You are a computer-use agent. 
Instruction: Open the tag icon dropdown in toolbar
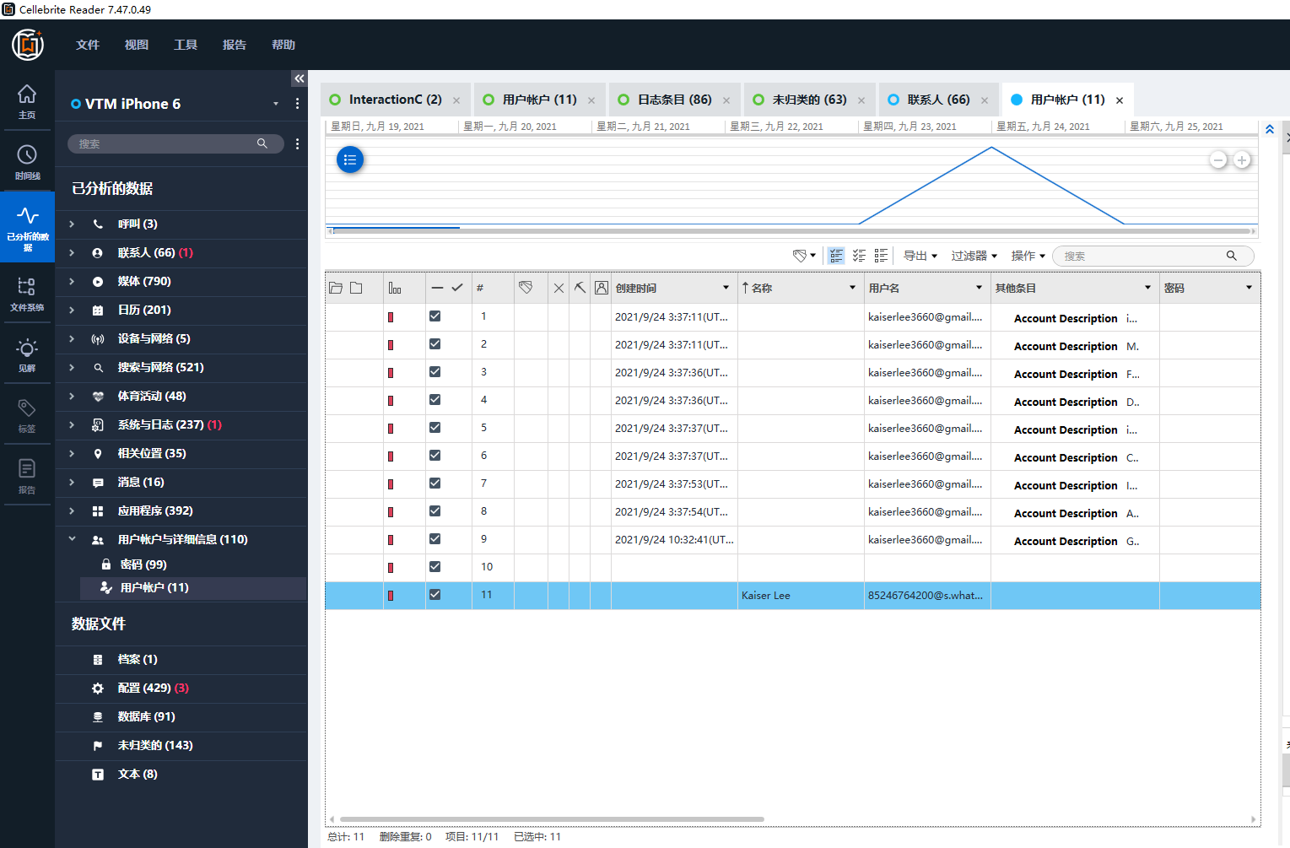[804, 256]
